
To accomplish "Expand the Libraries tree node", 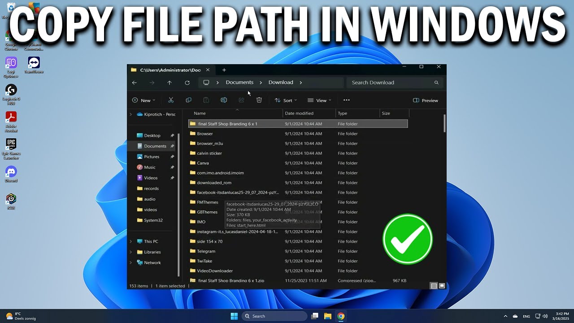I will click(x=131, y=252).
